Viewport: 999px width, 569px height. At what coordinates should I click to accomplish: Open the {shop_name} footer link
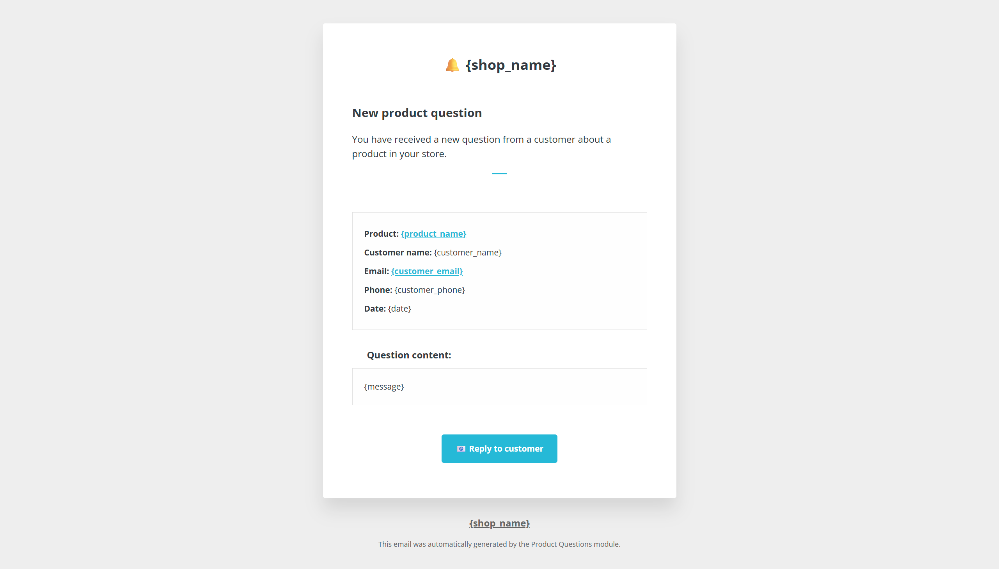tap(499, 523)
